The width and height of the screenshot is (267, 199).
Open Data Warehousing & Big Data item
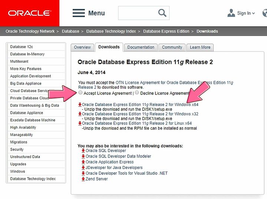pos(36,105)
